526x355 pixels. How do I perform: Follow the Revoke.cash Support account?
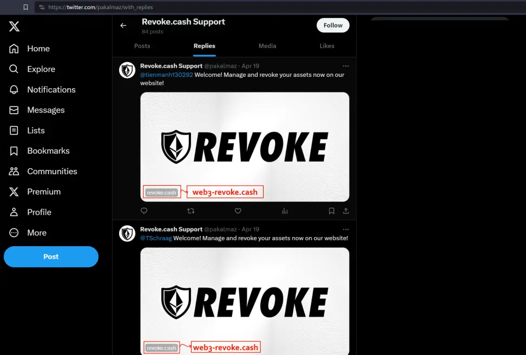pos(333,25)
